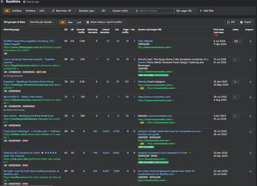This screenshot has height=186, width=257.
Task: Inspect the Willow Tree Events row
Action: pyautogui.click(x=250, y=97)
